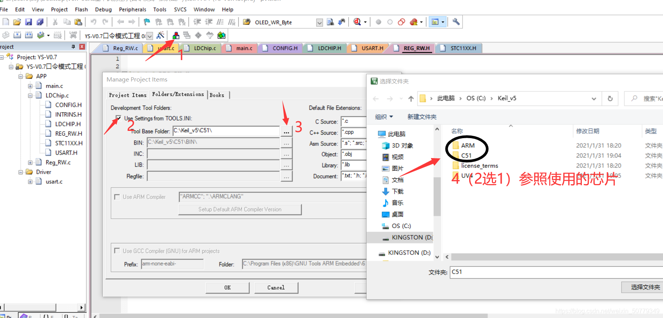
Task: Click the Pack Installer icon
Action: [221, 35]
